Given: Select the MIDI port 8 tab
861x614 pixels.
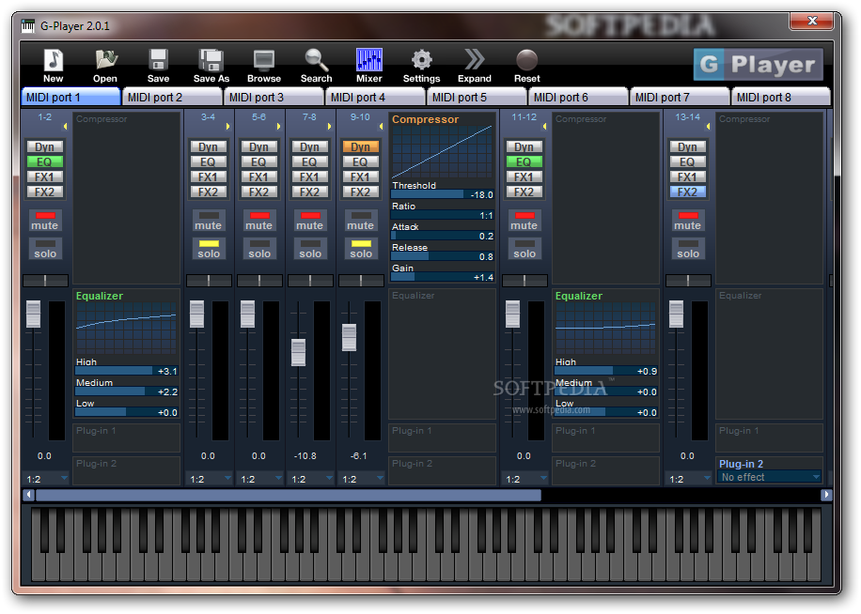Looking at the screenshot, I should (781, 97).
